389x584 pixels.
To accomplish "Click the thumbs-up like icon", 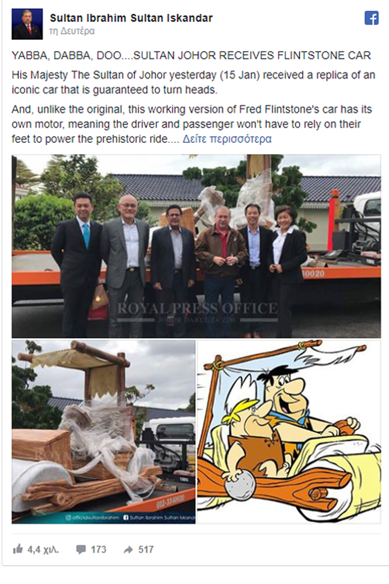I will click(17, 549).
